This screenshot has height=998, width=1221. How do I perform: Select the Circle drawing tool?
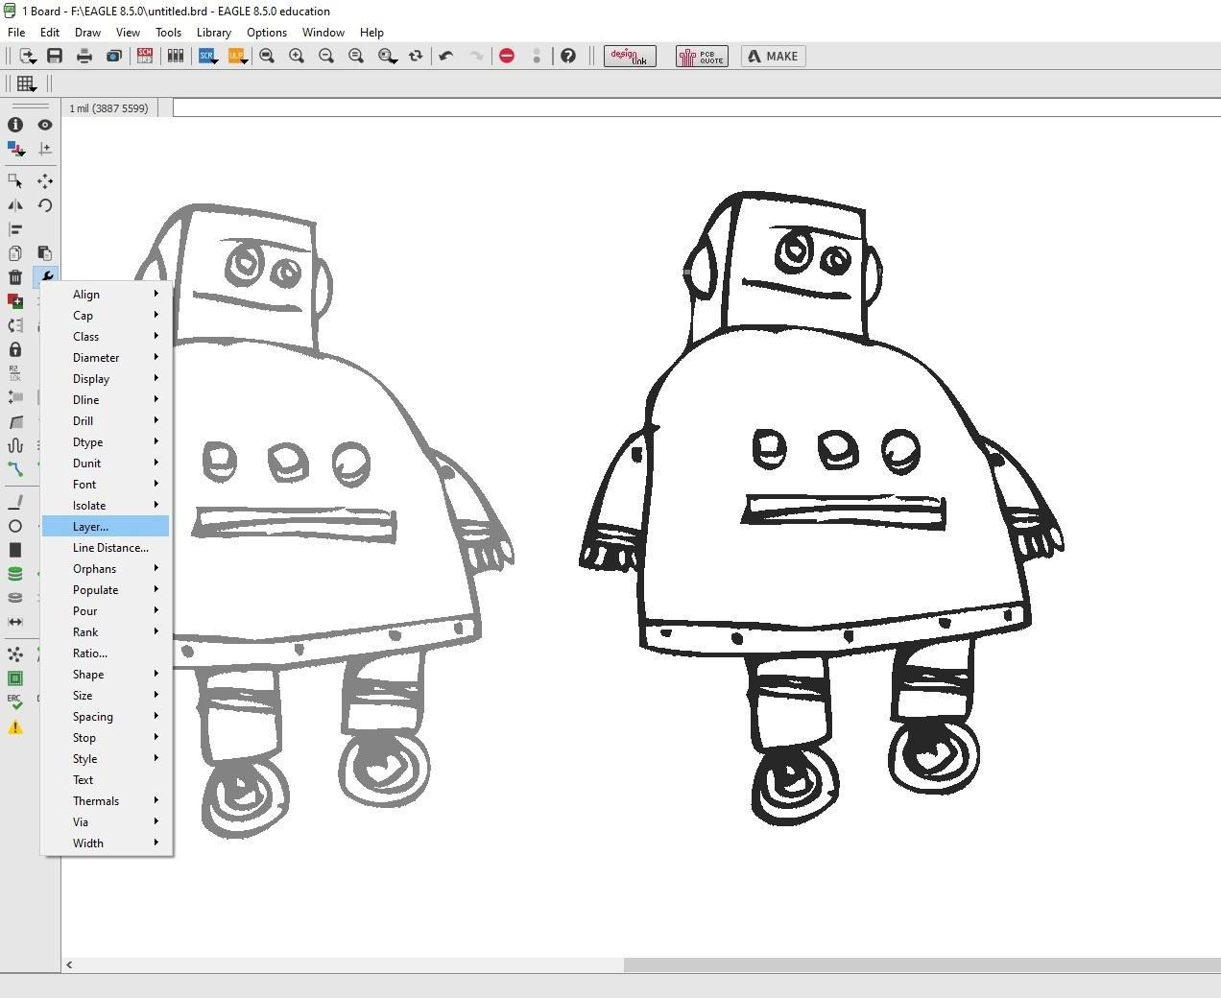[x=15, y=526]
